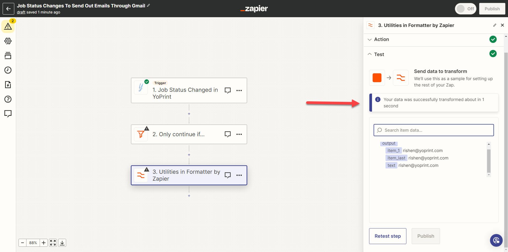Toggle the Zap On/Off switch
The height and width of the screenshot is (252, 508).
pyautogui.click(x=466, y=9)
